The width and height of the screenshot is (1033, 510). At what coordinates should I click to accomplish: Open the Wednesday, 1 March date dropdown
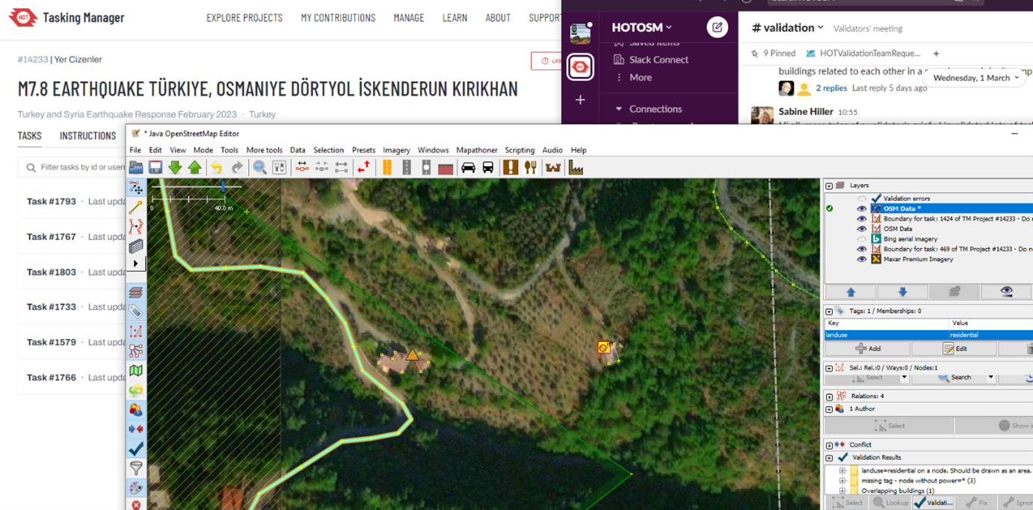coord(975,78)
